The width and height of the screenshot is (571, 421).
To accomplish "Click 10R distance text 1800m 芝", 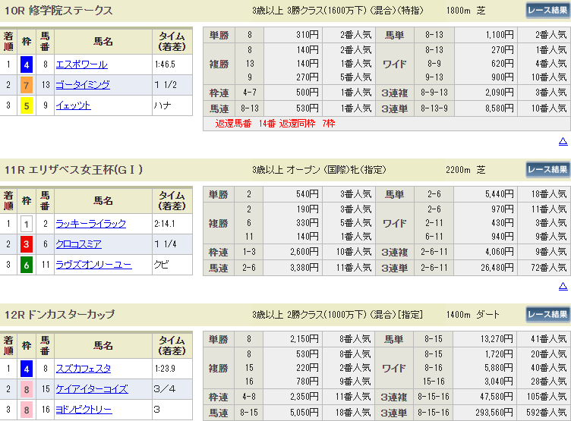I will pyautogui.click(x=465, y=11).
